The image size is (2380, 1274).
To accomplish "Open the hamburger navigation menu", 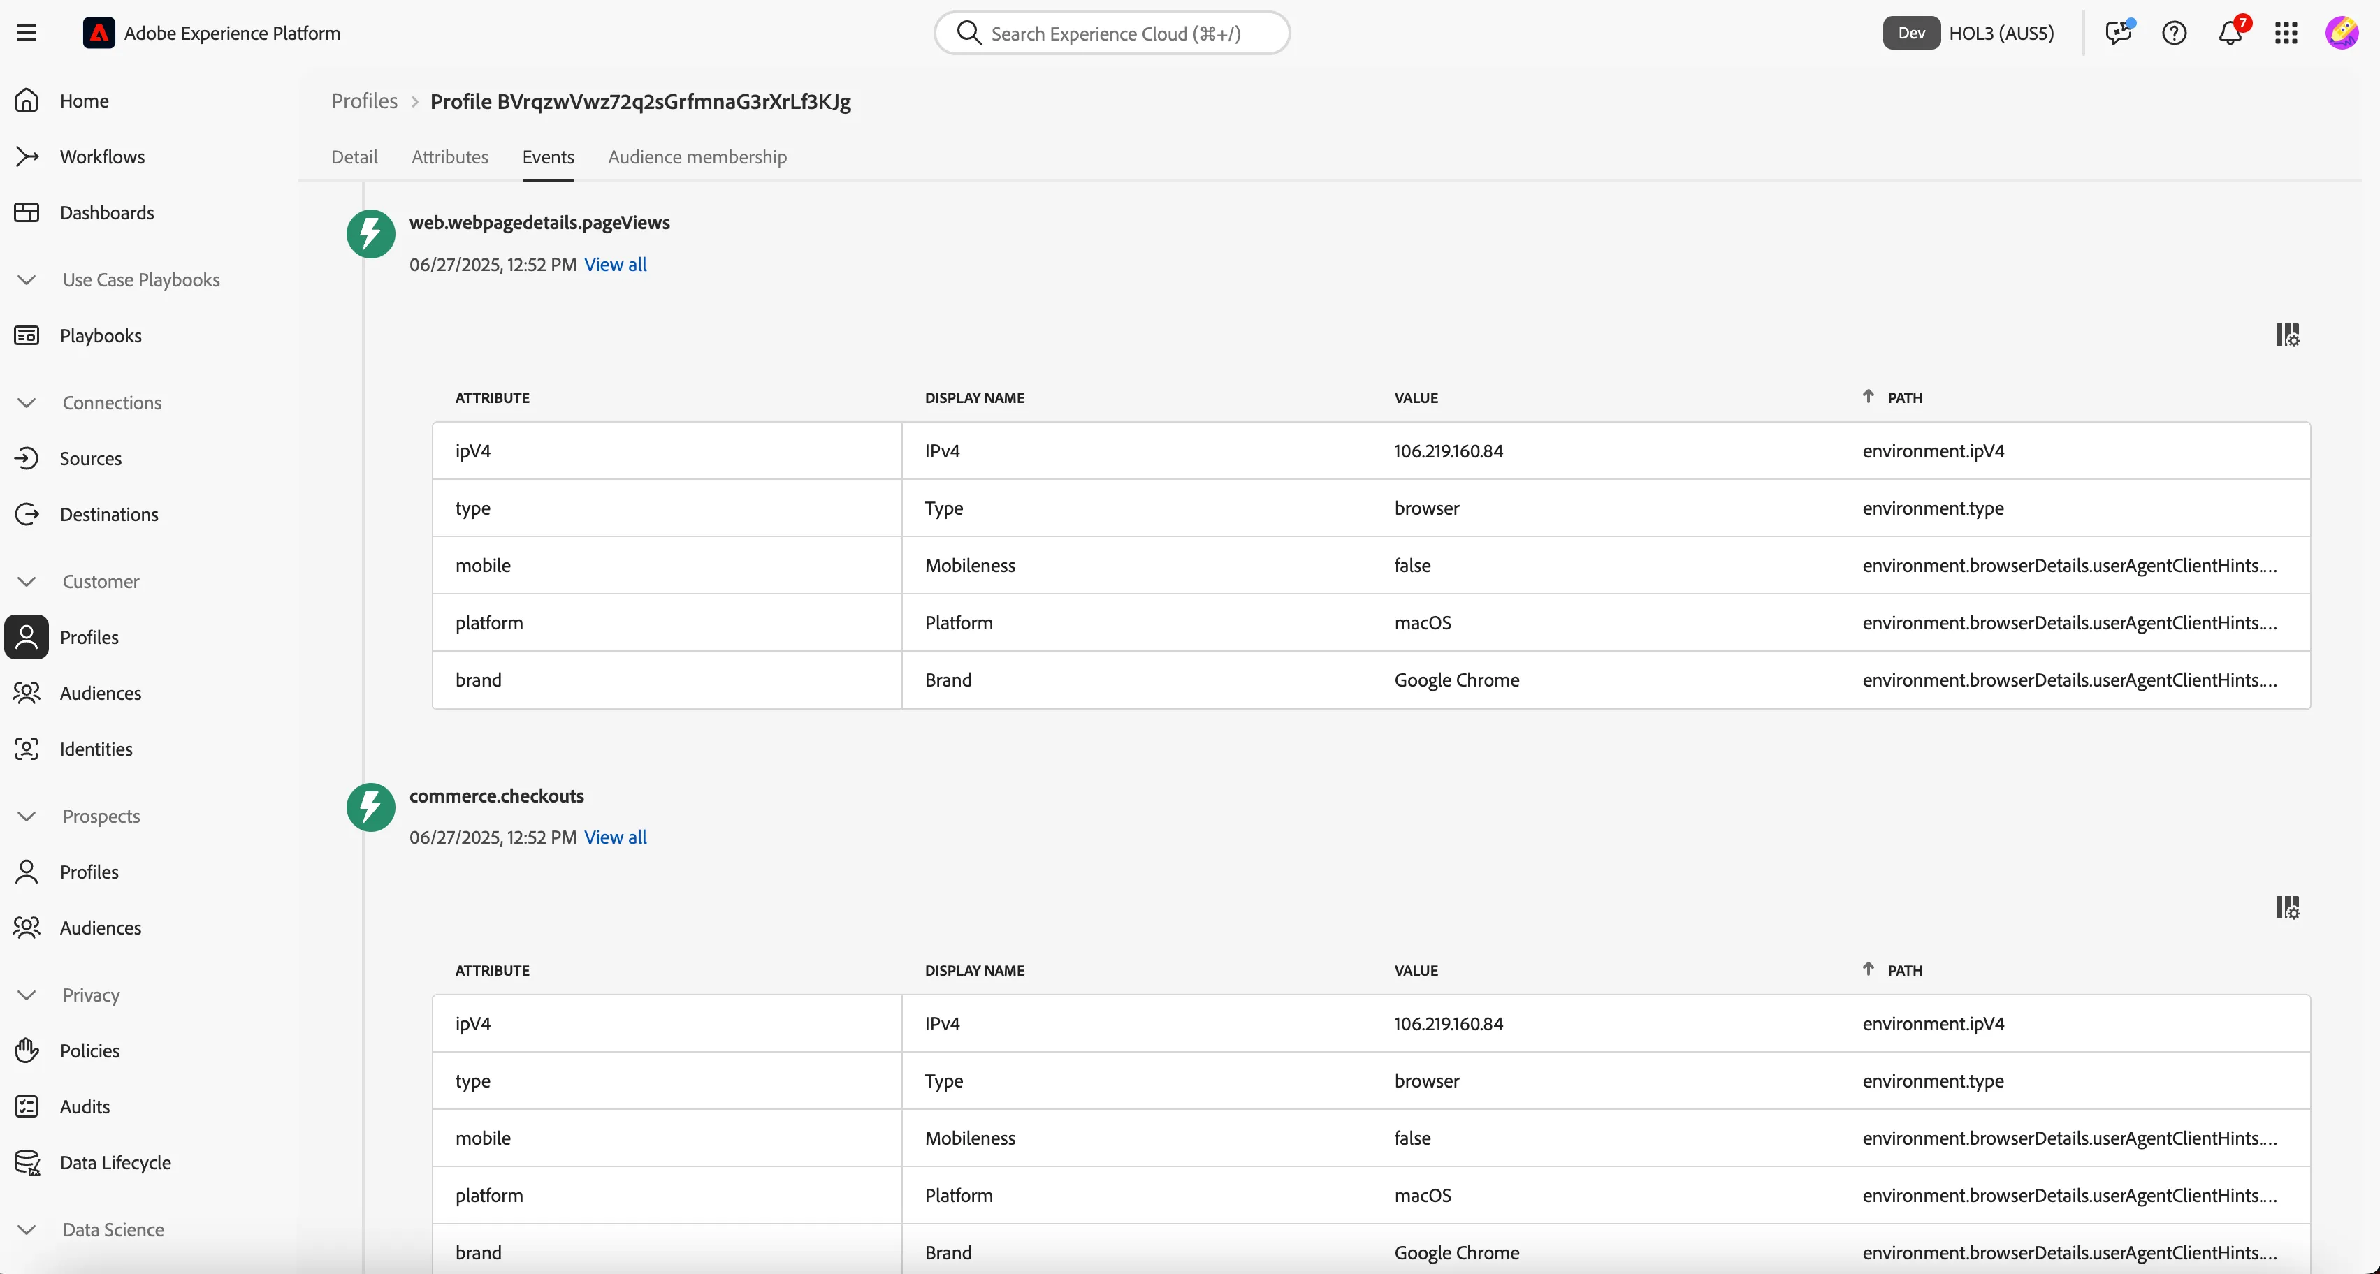I will pos(27,34).
